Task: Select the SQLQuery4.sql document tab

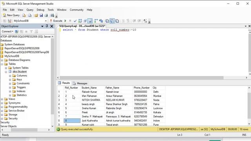Action: coord(82,26)
